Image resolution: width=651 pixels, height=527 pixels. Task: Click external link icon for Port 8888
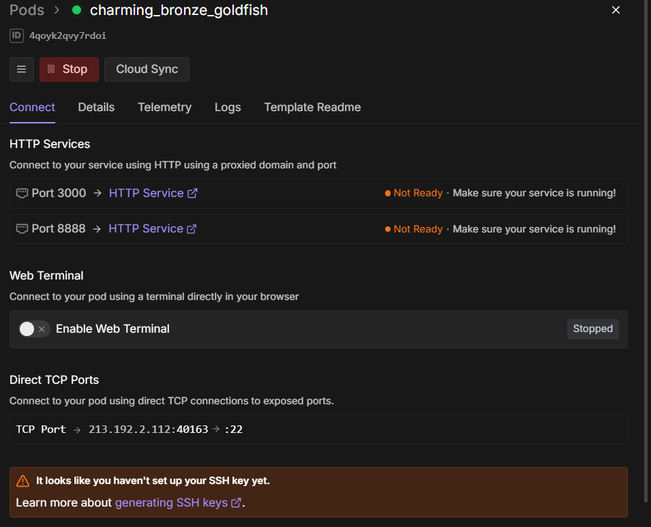click(192, 229)
